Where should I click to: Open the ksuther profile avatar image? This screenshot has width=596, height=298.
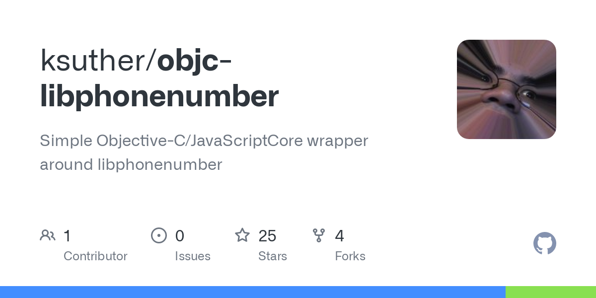(507, 89)
